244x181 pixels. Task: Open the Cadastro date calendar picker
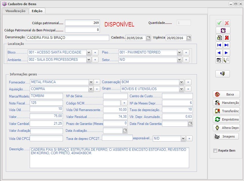[x=148, y=38]
